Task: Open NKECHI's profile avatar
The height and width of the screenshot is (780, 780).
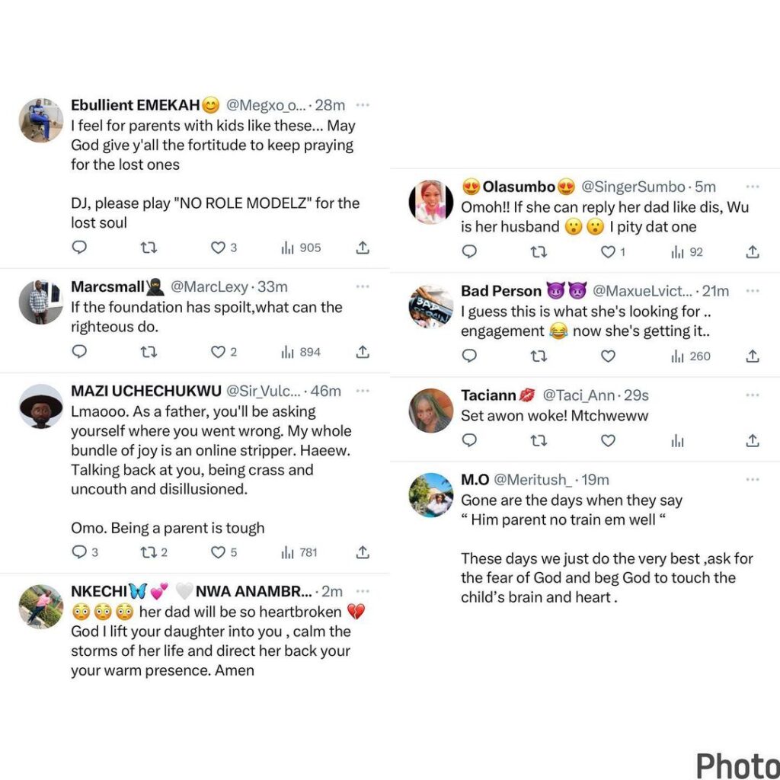Action: [x=40, y=606]
